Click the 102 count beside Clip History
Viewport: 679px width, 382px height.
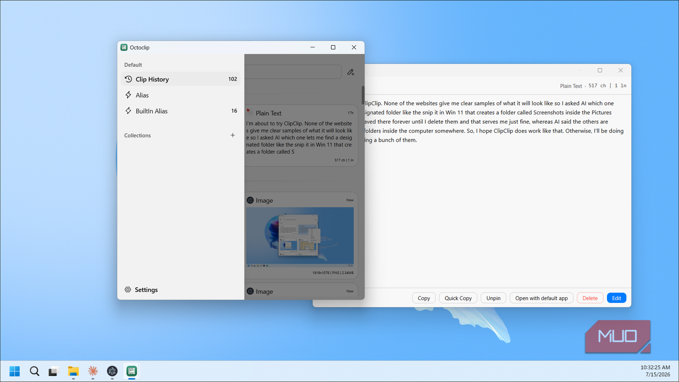[x=232, y=79]
